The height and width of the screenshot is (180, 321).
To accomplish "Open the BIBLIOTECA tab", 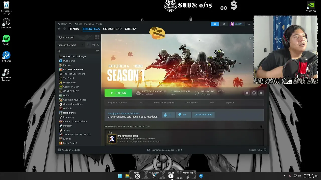I will pyautogui.click(x=91, y=29).
